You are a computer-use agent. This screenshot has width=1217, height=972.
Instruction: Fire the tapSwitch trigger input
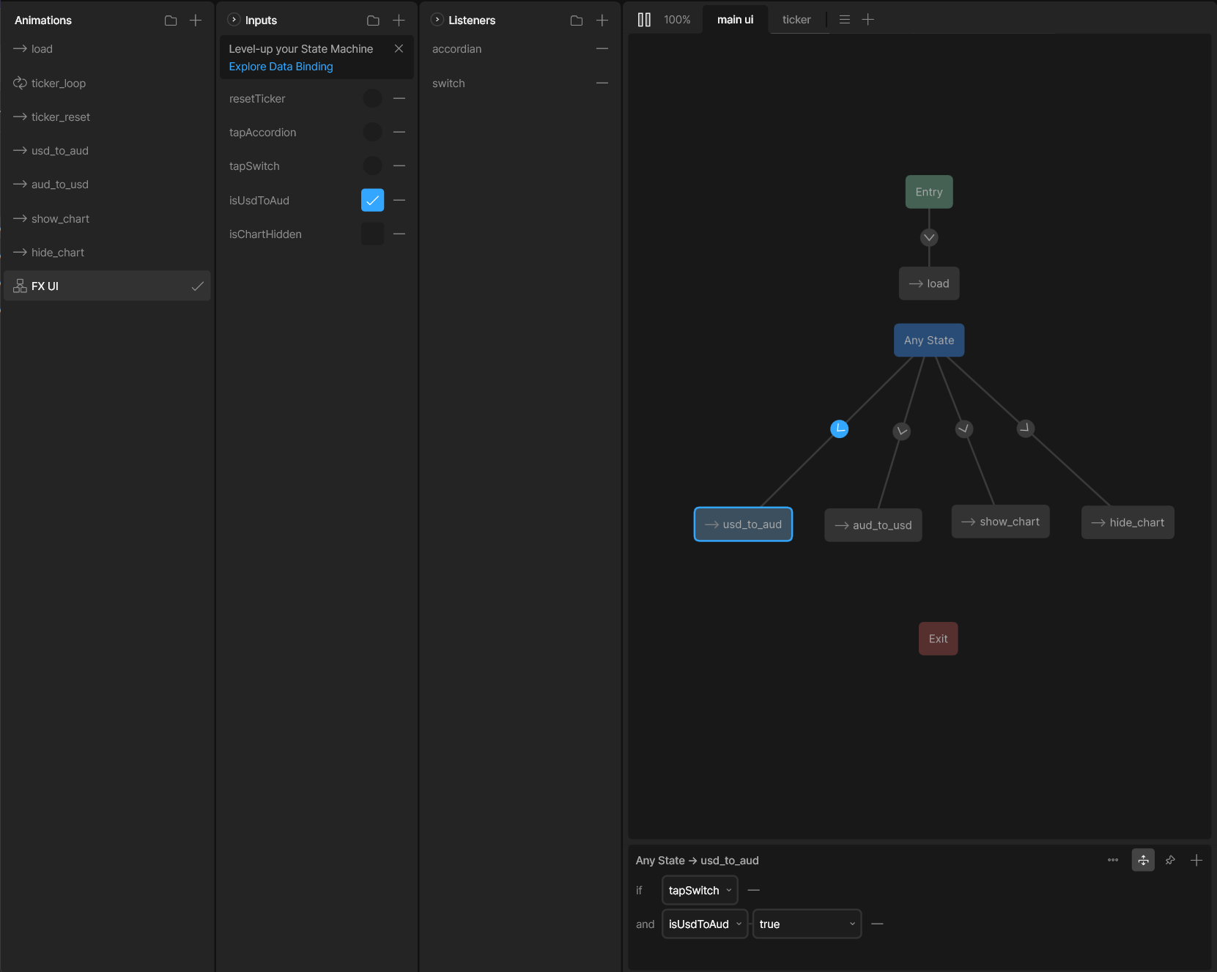[x=372, y=166]
